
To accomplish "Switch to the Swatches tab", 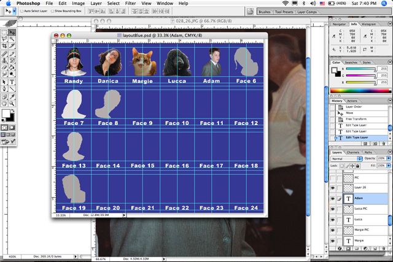I will (x=351, y=63).
